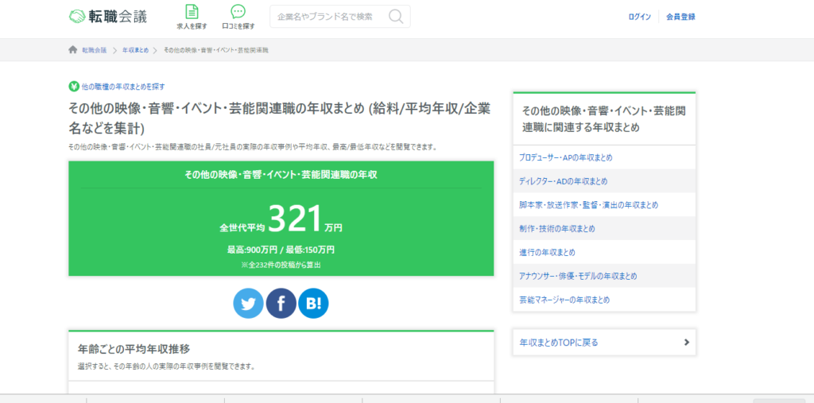Click the 会員登録 link

(x=680, y=17)
